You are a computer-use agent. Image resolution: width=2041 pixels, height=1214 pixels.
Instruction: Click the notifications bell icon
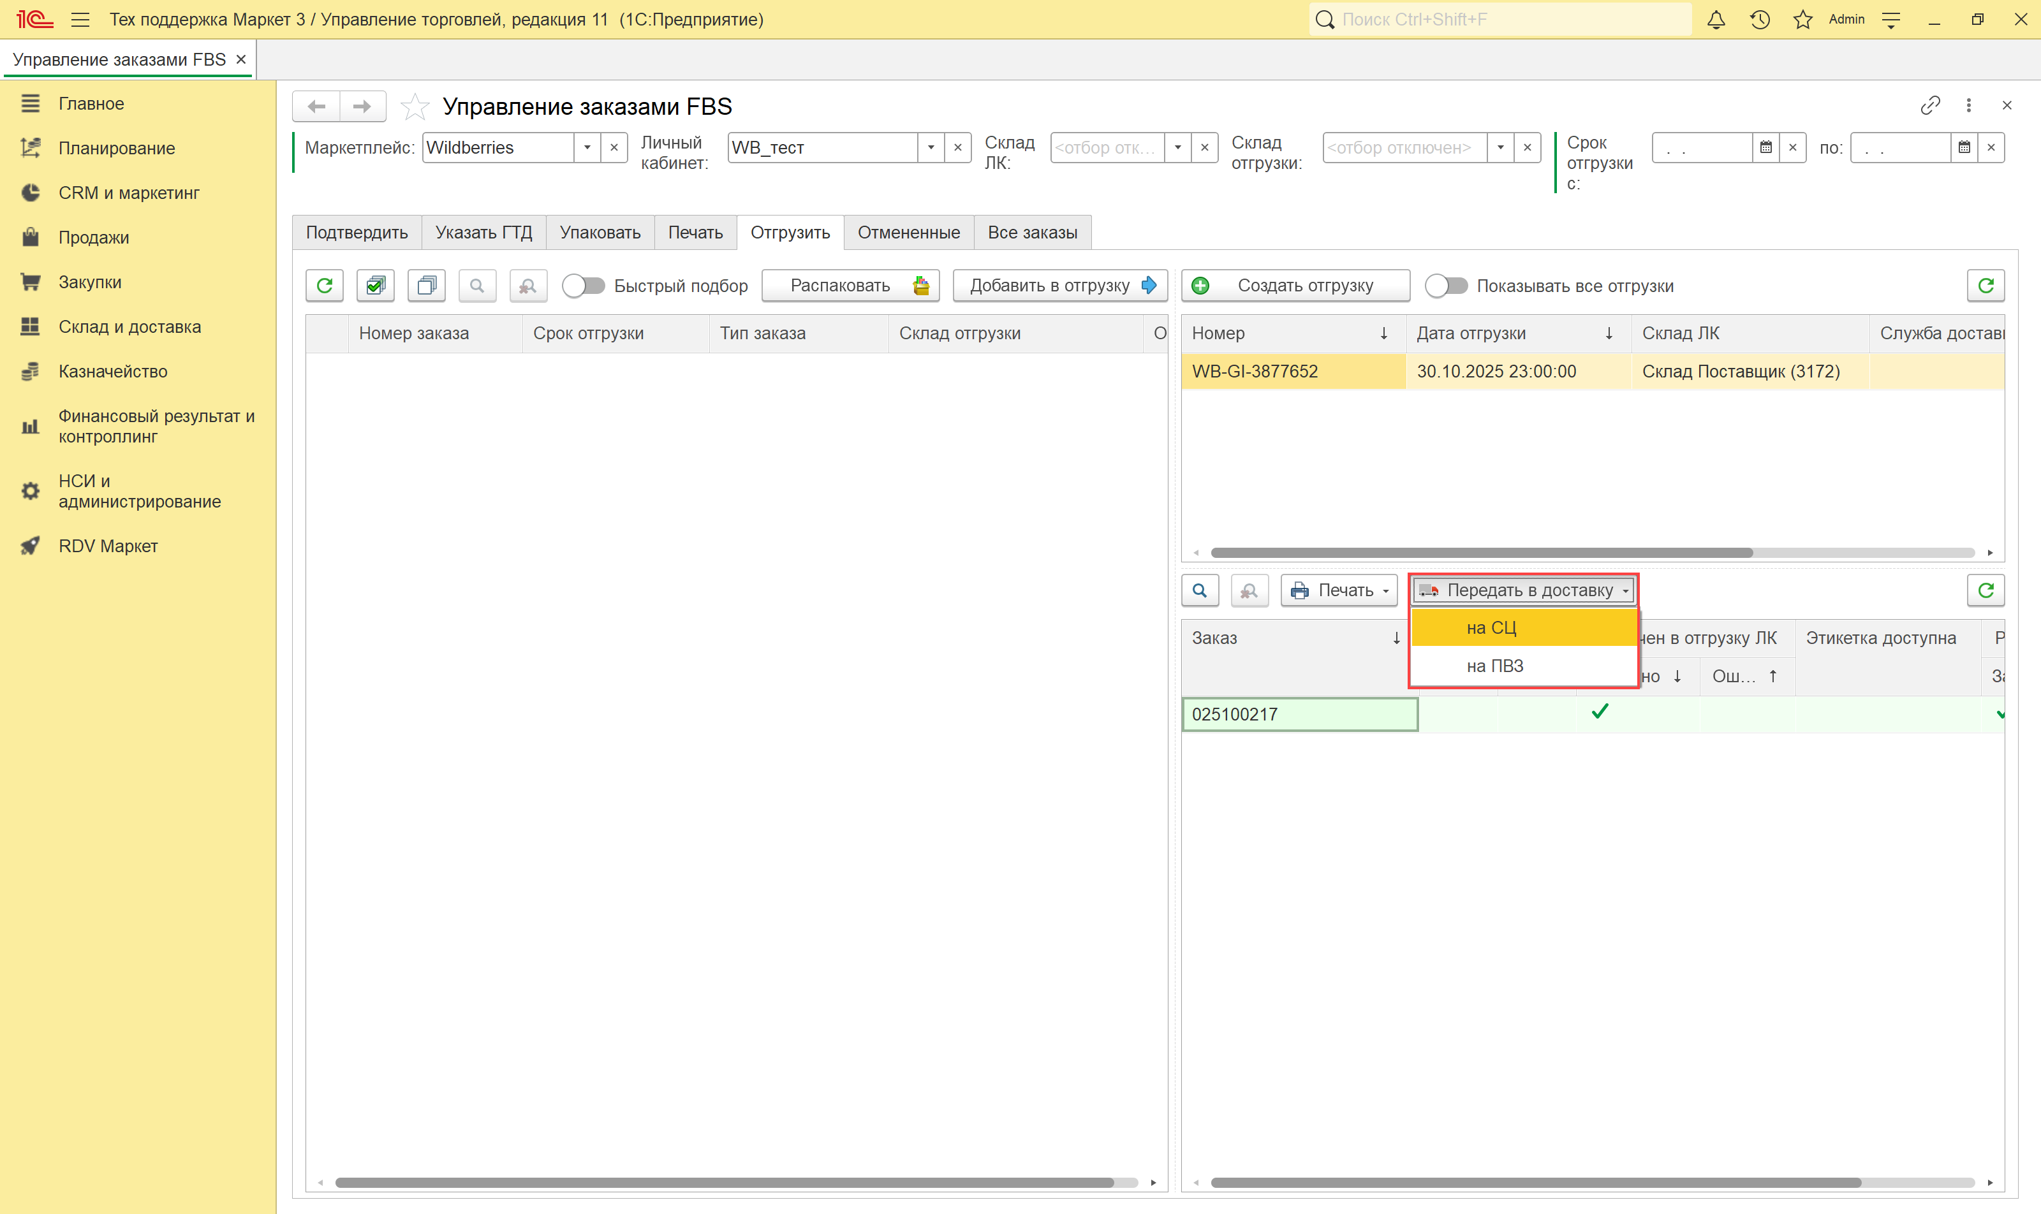[1716, 20]
